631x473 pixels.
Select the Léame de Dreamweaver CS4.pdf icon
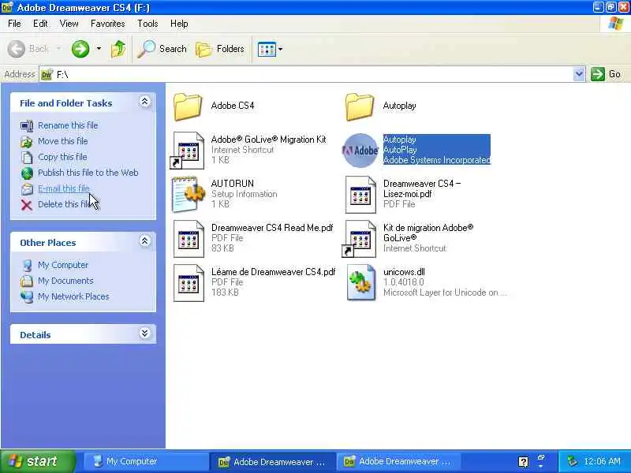click(x=189, y=283)
